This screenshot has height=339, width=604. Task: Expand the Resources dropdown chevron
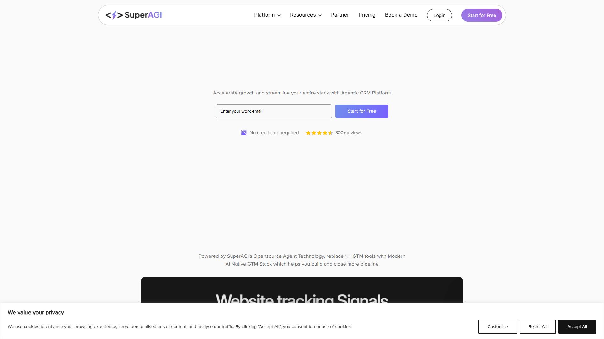coord(320,15)
